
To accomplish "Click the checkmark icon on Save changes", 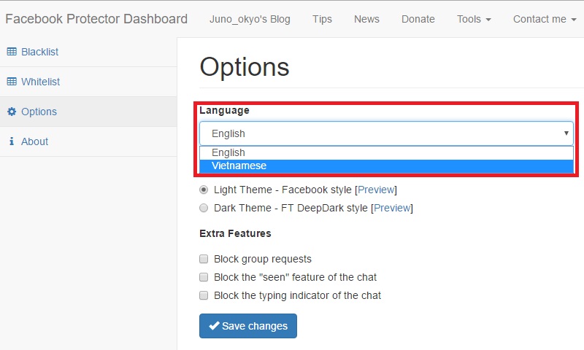I will tap(214, 326).
